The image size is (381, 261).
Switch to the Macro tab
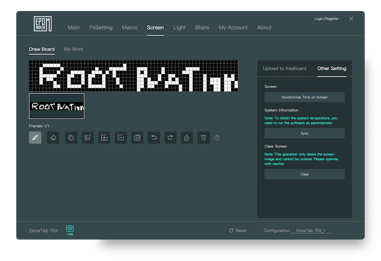(x=130, y=28)
